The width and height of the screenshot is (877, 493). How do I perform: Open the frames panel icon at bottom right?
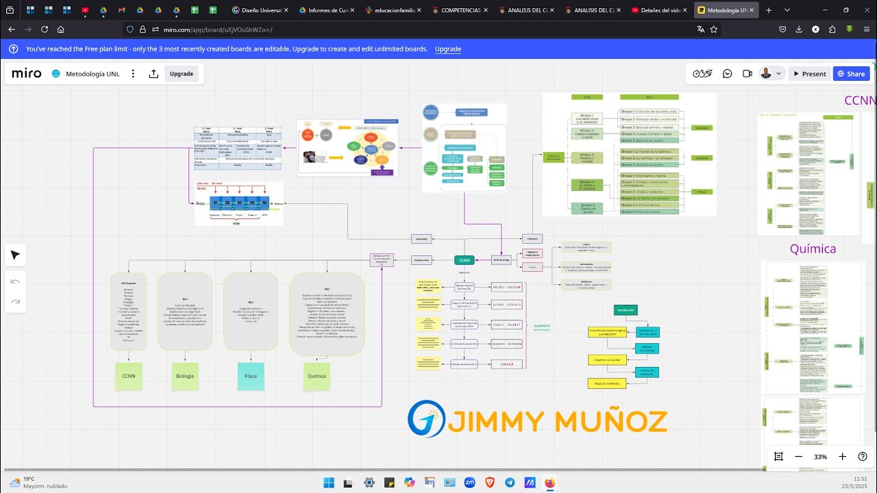click(779, 457)
